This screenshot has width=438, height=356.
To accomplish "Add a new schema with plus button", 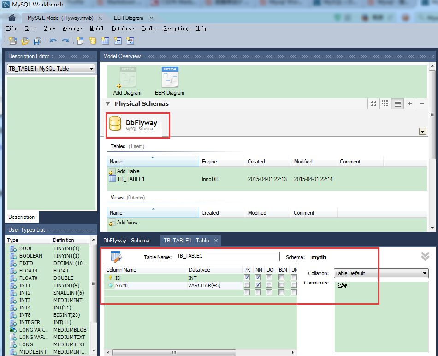I will pyautogui.click(x=410, y=103).
